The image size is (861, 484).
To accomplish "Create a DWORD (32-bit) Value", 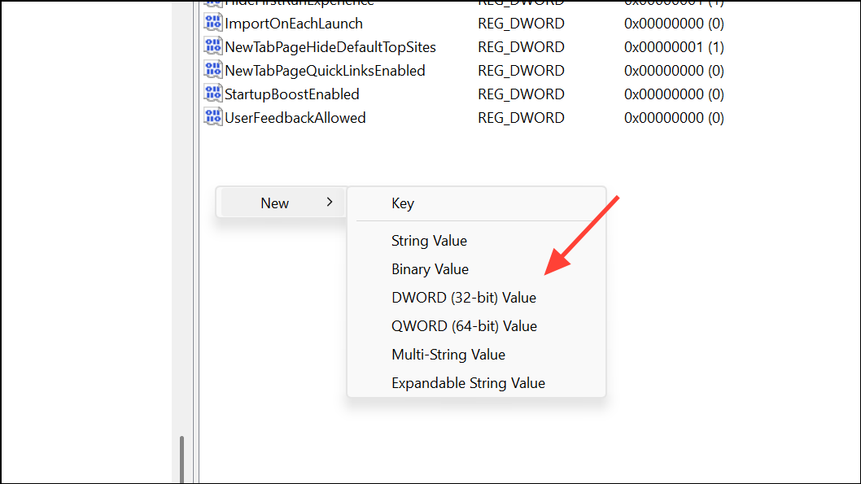I will tap(463, 297).
